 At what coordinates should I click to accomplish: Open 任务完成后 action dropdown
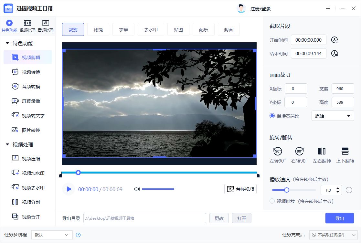click(x=334, y=235)
